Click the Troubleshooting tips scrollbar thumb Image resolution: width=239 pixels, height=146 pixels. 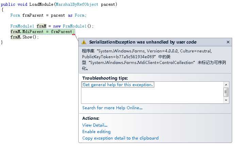(x=226, y=92)
